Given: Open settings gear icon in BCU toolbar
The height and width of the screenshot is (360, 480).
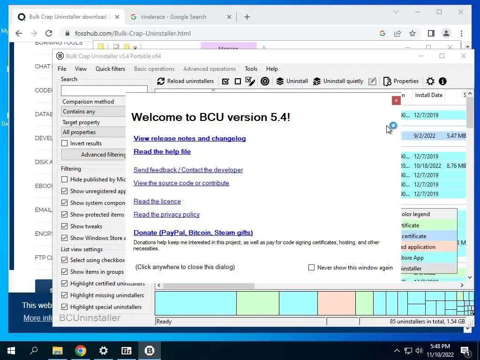Looking at the screenshot, I should (x=430, y=81).
